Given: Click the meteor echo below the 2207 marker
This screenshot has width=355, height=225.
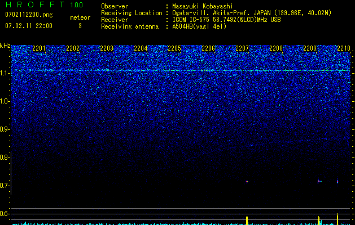Looking at the screenshot, I should (247, 182).
